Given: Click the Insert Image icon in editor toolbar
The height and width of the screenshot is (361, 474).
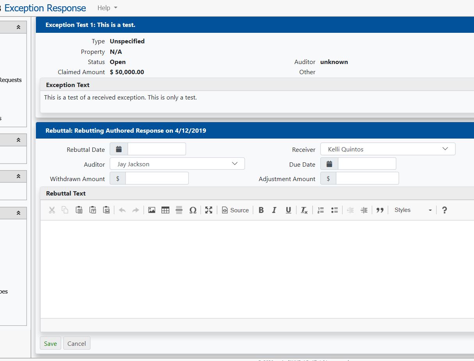Looking at the screenshot, I should [x=152, y=210].
